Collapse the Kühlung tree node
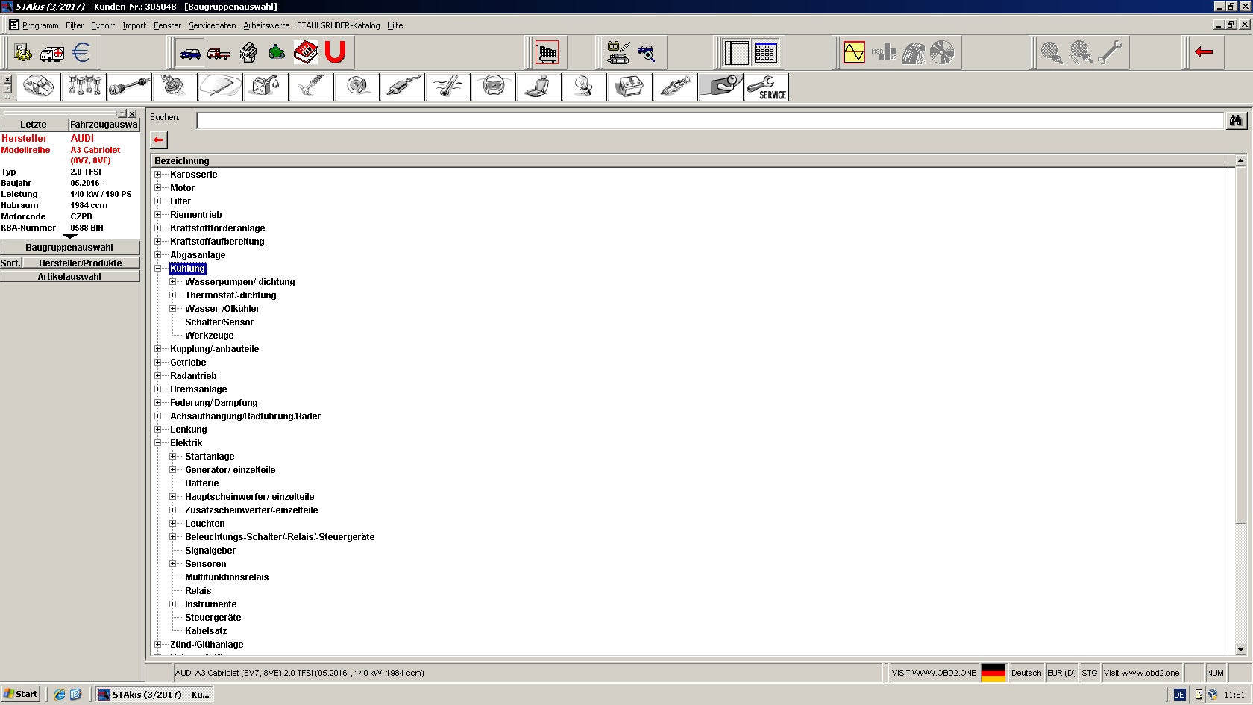Image resolution: width=1253 pixels, height=705 pixels. (x=157, y=269)
